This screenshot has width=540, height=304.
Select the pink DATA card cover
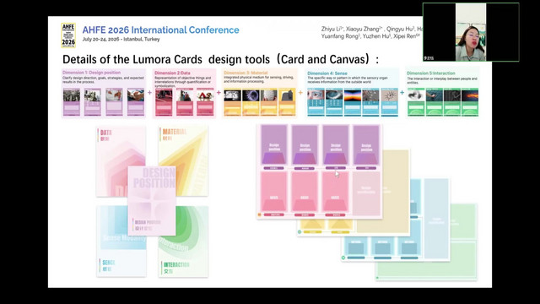120,161
